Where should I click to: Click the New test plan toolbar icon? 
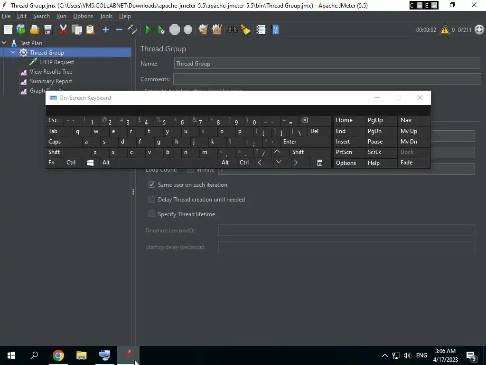(8, 30)
